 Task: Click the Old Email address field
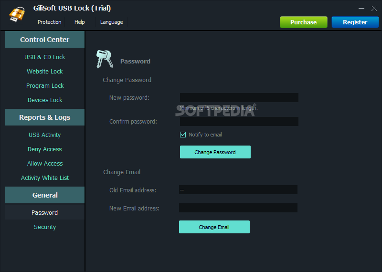[238, 190]
